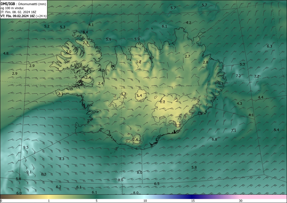Click the map value "4.8"
This screenshot has width=287, height=203.
[6, 54]
